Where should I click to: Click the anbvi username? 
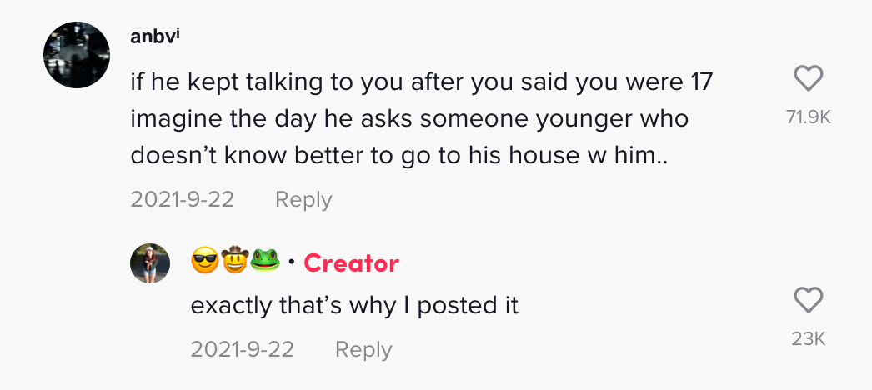click(x=155, y=37)
